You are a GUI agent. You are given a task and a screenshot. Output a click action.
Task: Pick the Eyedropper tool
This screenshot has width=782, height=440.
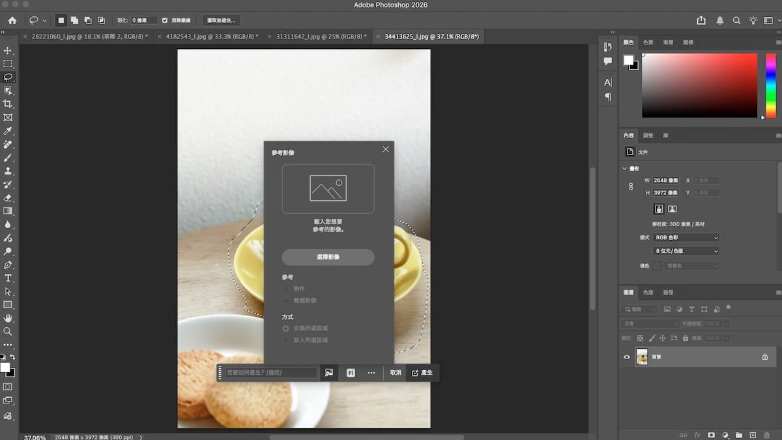8,131
